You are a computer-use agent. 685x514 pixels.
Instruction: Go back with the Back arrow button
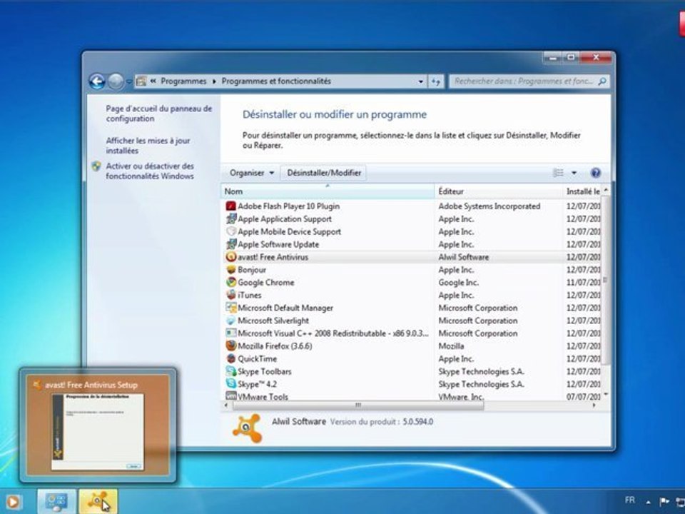pos(97,81)
